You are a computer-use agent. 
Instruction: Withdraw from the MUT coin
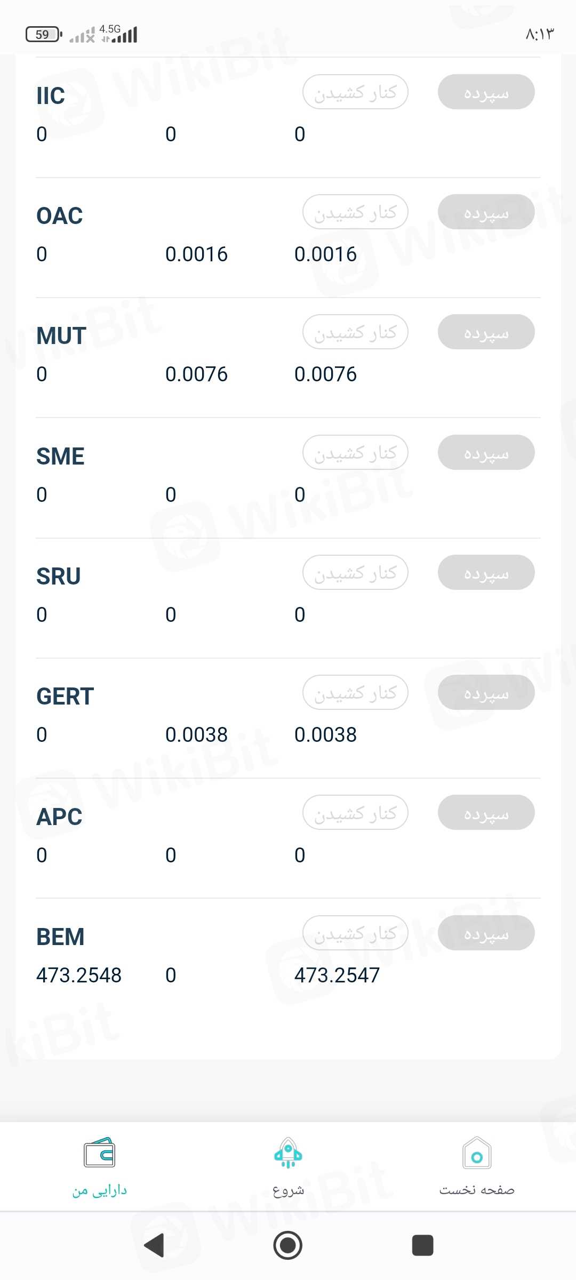[355, 332]
